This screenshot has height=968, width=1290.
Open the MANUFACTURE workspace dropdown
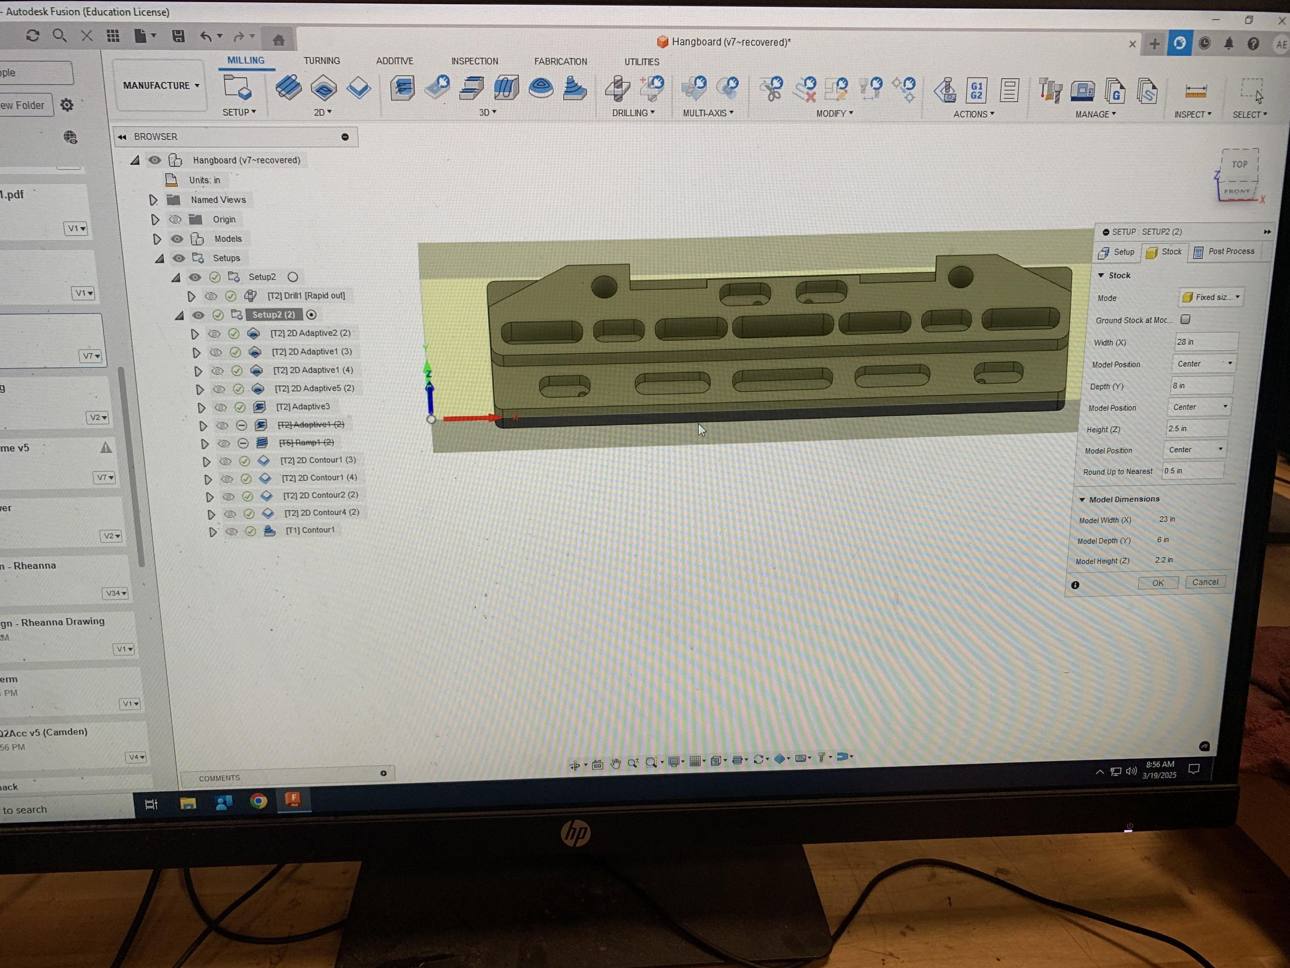tap(161, 86)
